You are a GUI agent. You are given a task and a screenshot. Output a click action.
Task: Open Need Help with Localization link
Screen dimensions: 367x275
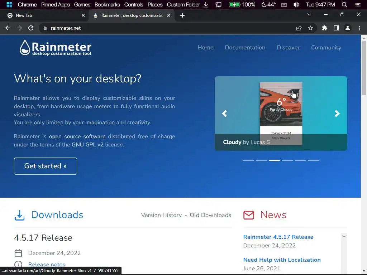coord(282,260)
